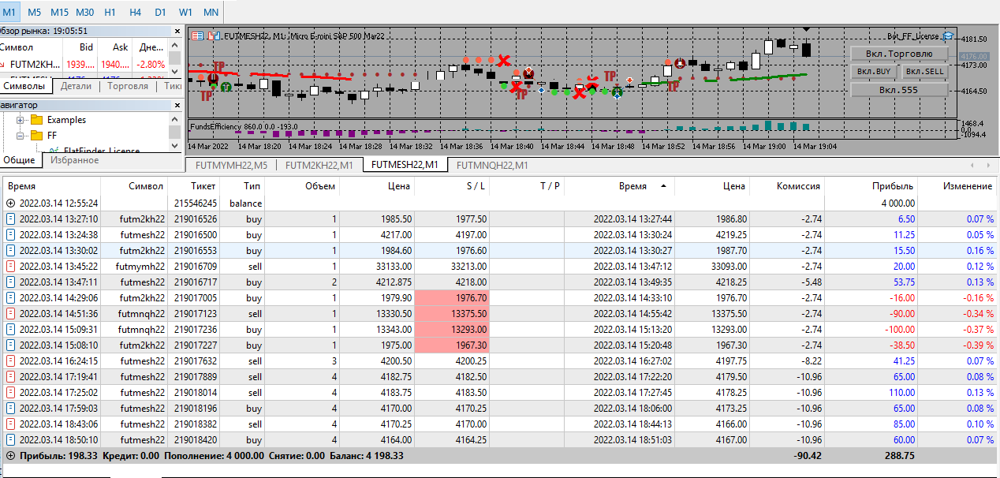This screenshot has height=478, width=1000.
Task: Click the Examples folder icon in Navigator
Action: pos(36,120)
